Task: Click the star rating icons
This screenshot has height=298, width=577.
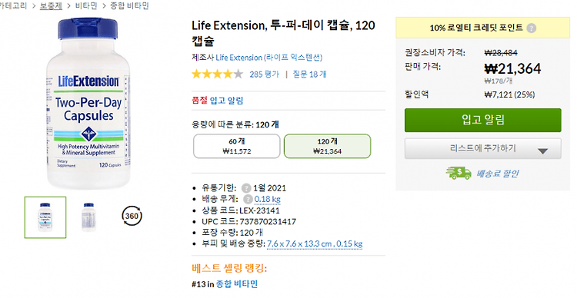Action: pyautogui.click(x=217, y=74)
